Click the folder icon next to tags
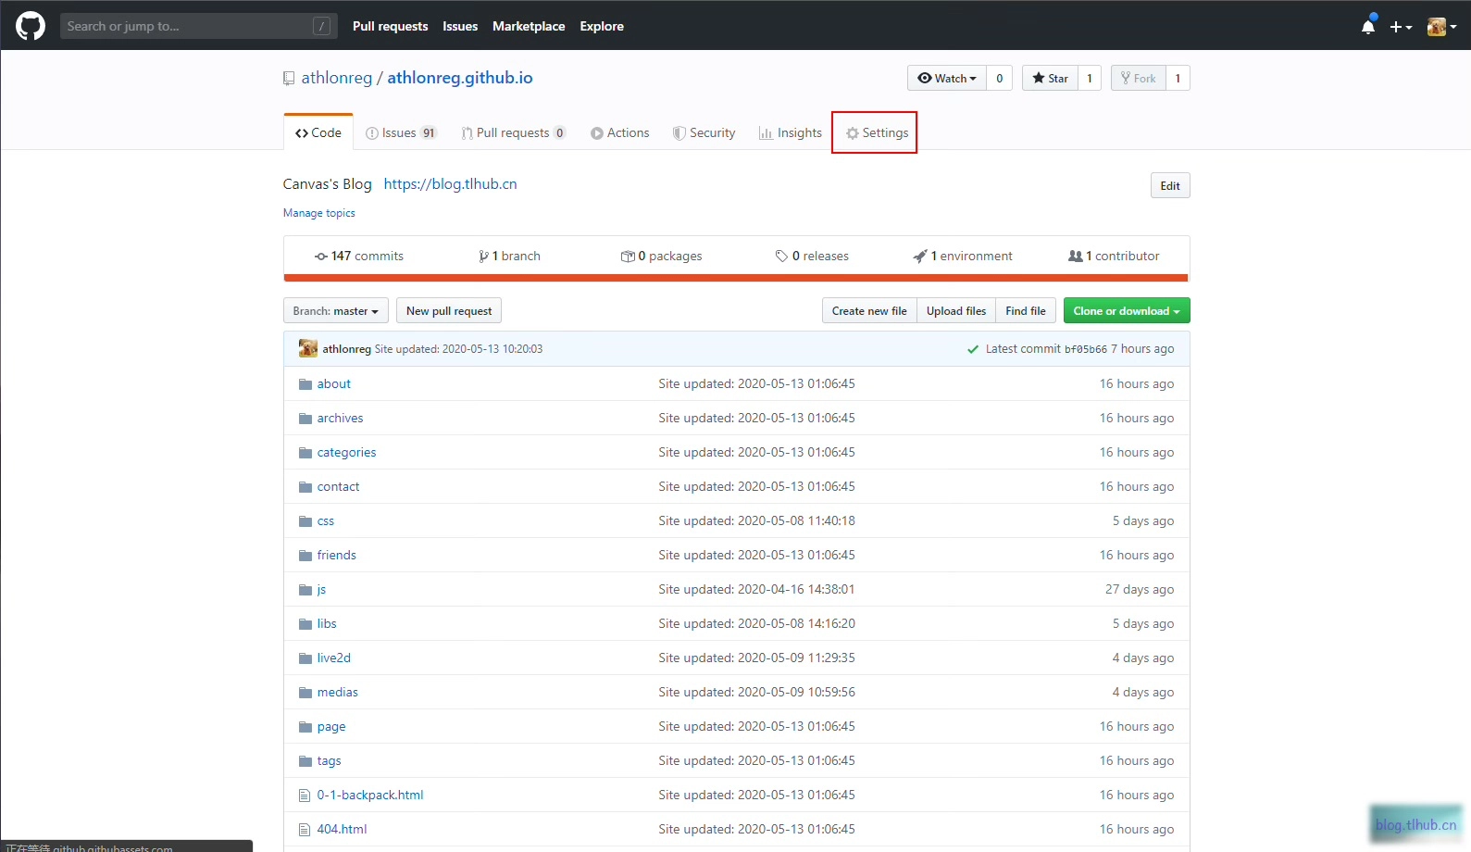 click(305, 761)
